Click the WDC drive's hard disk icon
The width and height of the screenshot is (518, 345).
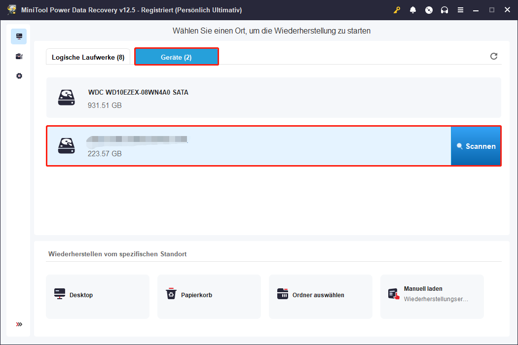tap(67, 98)
